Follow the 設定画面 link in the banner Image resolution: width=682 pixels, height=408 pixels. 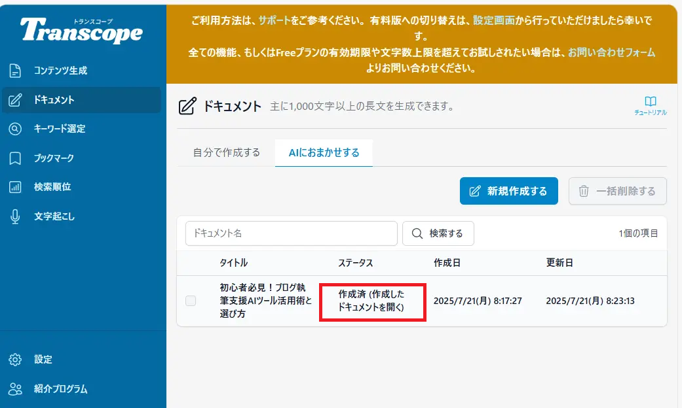[x=494, y=20]
